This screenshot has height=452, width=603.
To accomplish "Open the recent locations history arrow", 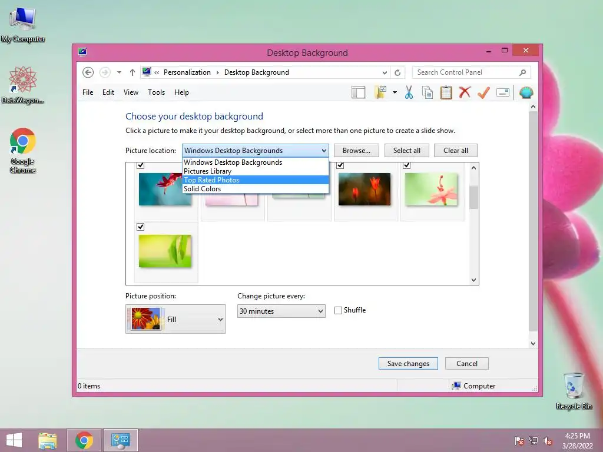I will (119, 72).
